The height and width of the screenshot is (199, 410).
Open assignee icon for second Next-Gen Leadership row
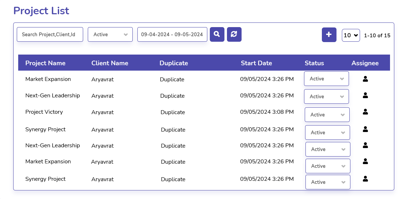[365, 145]
